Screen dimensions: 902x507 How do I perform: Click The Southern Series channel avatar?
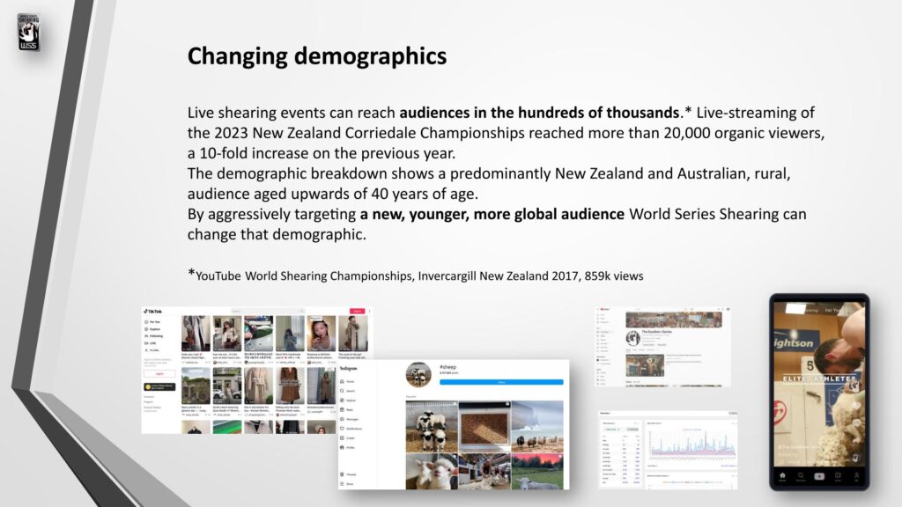coord(632,338)
